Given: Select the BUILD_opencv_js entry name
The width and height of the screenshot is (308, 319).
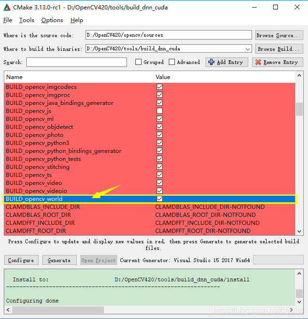Looking at the screenshot, I should 29,111.
